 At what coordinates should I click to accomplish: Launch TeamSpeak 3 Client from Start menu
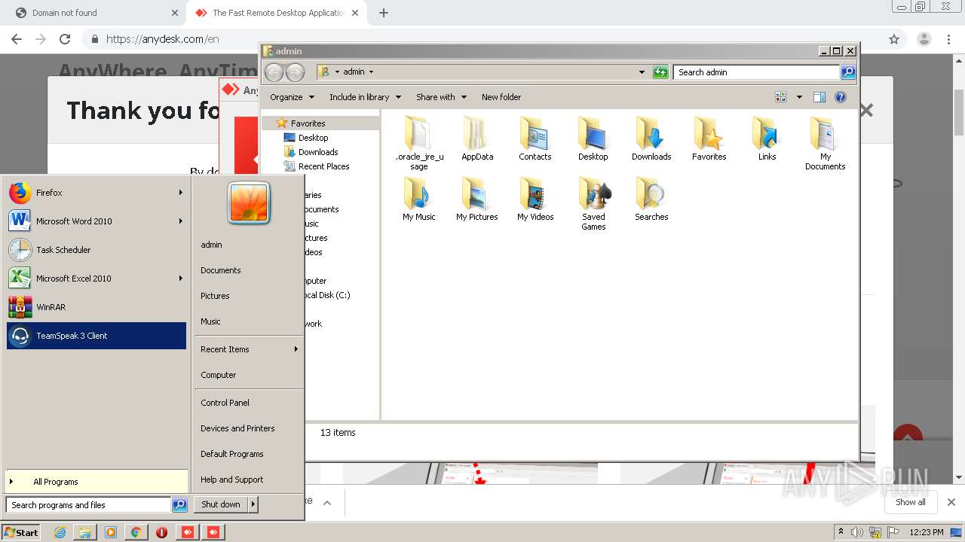pos(96,336)
